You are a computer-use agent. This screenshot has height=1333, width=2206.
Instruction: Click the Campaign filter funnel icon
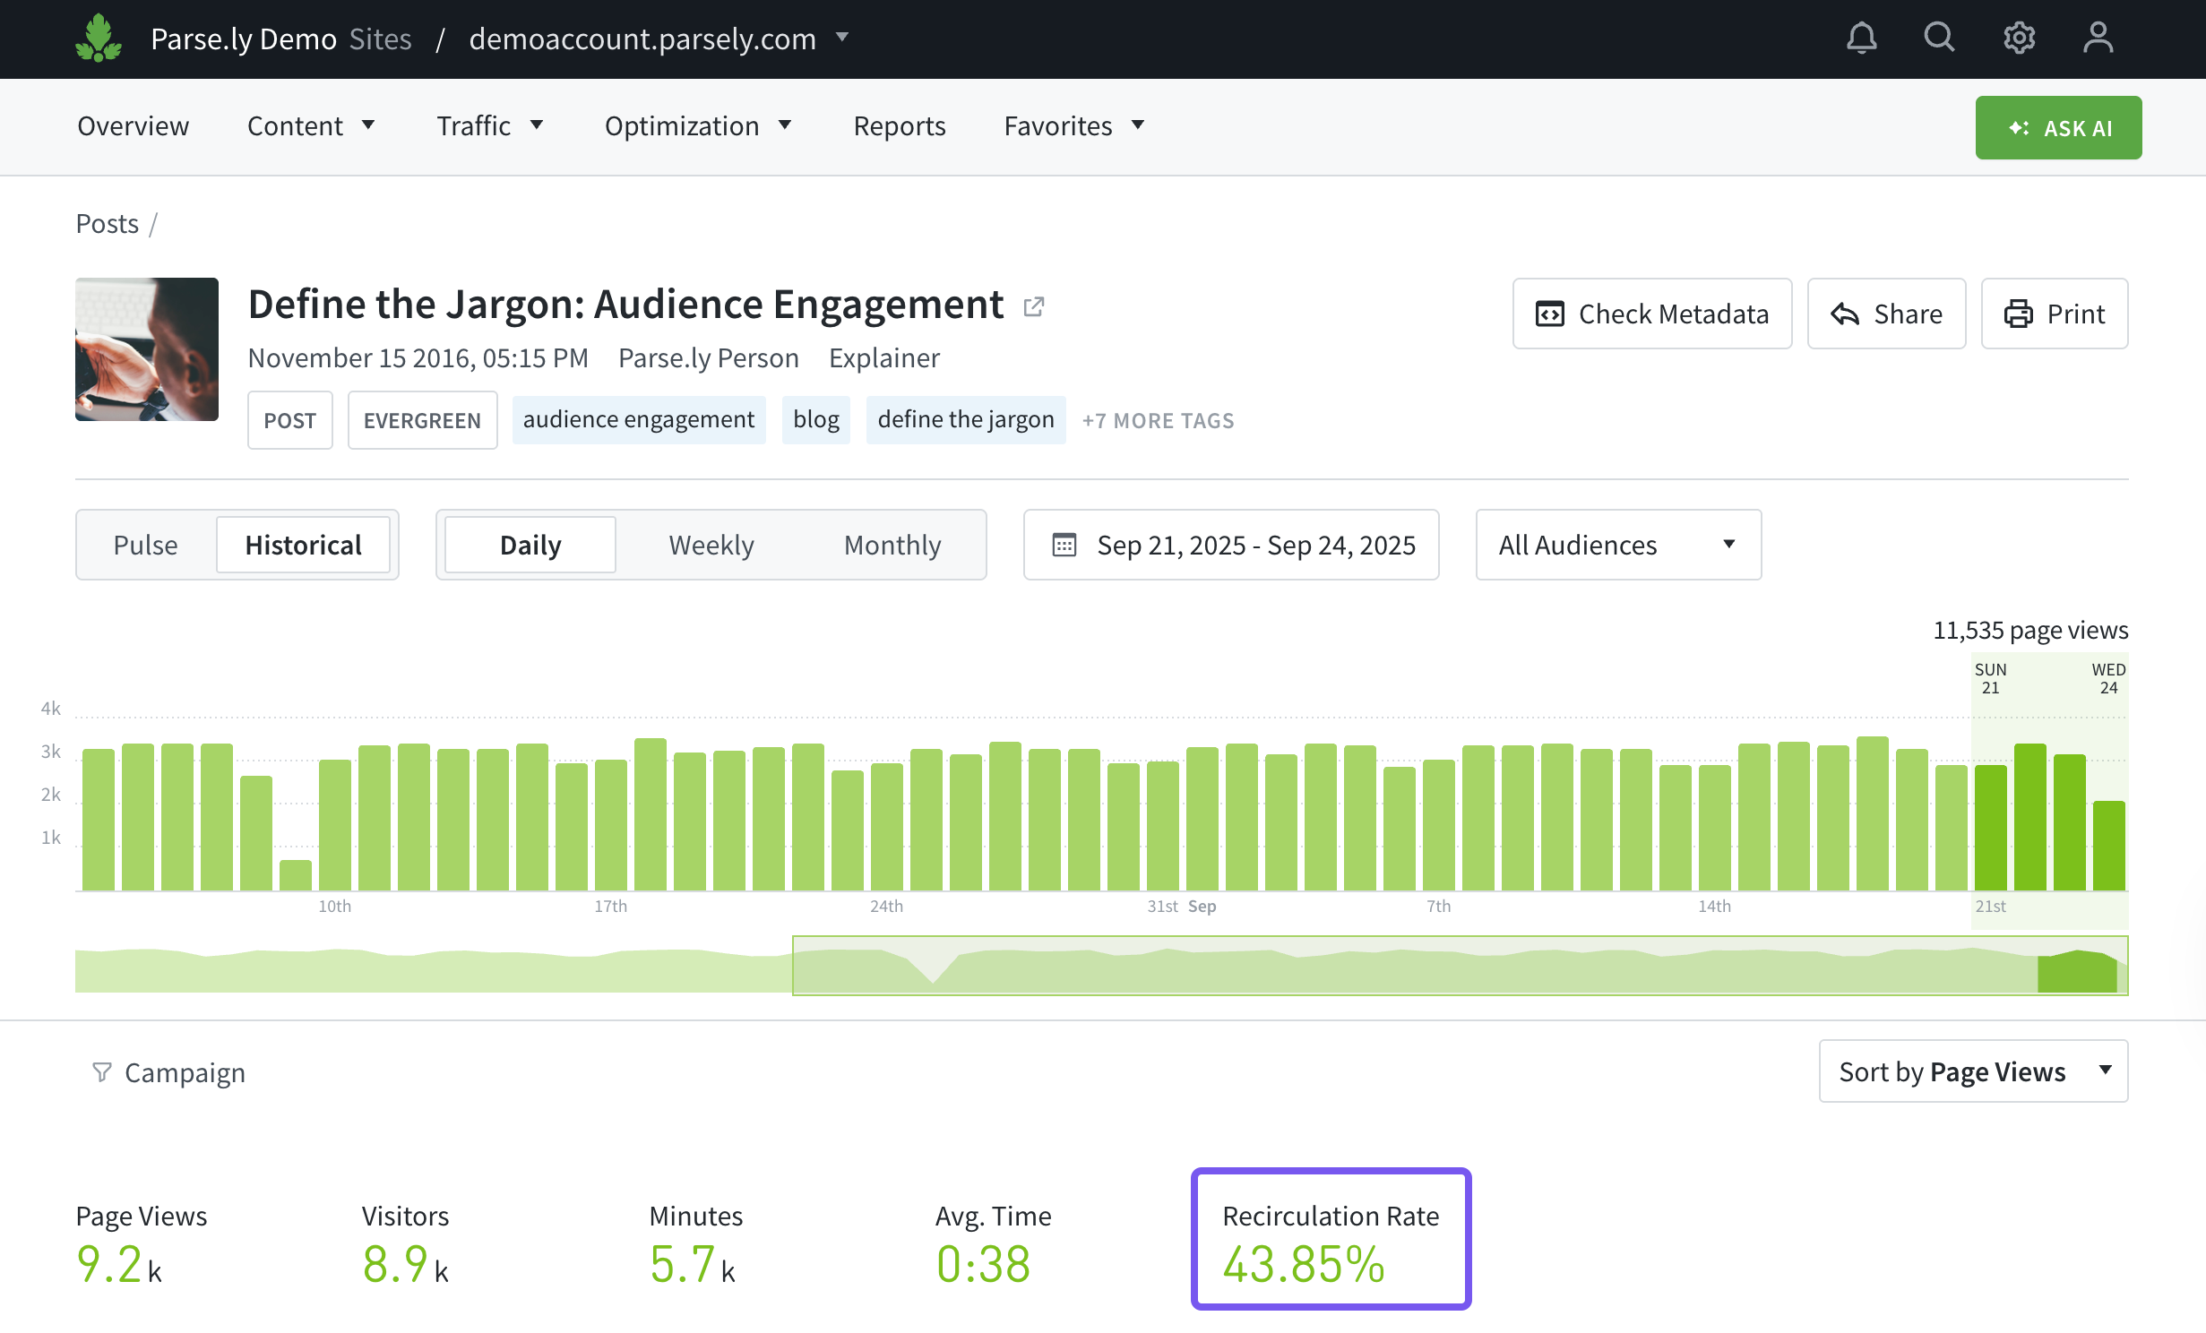[102, 1072]
